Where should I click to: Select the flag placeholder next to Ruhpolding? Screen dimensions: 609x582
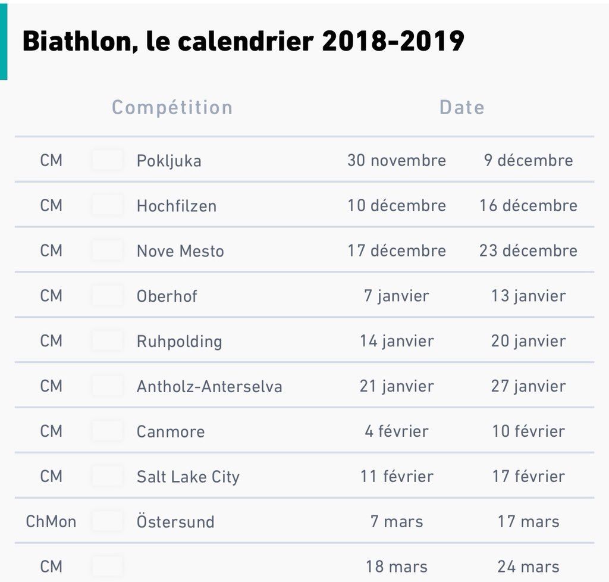(x=108, y=341)
